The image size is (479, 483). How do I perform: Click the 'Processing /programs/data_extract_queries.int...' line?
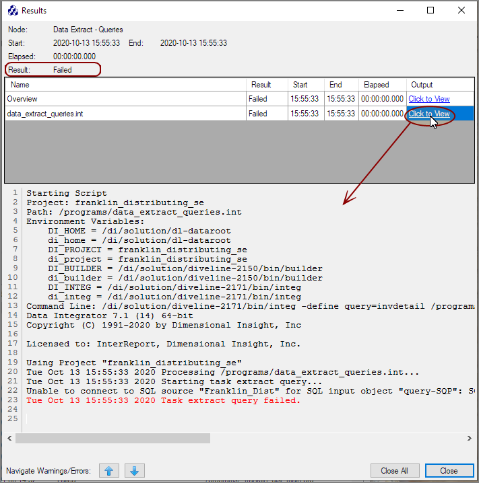[x=222, y=372]
